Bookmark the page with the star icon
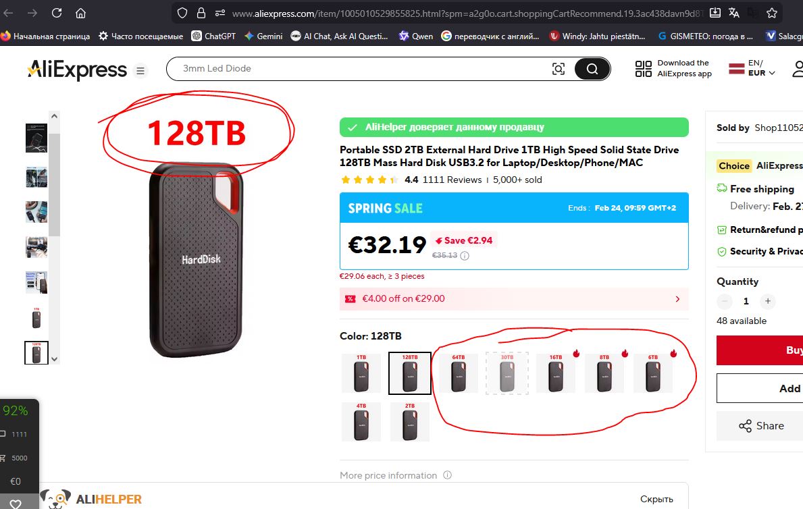The width and height of the screenshot is (803, 509). (772, 13)
